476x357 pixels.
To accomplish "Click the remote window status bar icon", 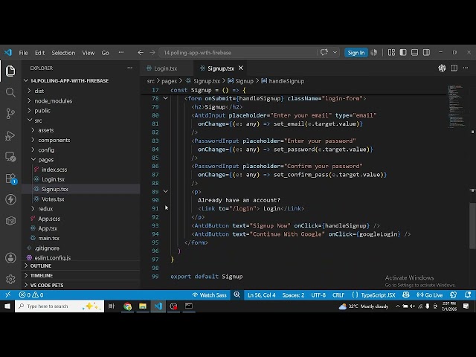I will (8, 295).
